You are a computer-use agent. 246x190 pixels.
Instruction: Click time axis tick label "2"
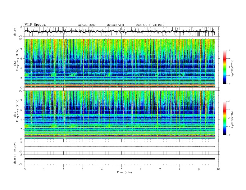coord(63,169)
